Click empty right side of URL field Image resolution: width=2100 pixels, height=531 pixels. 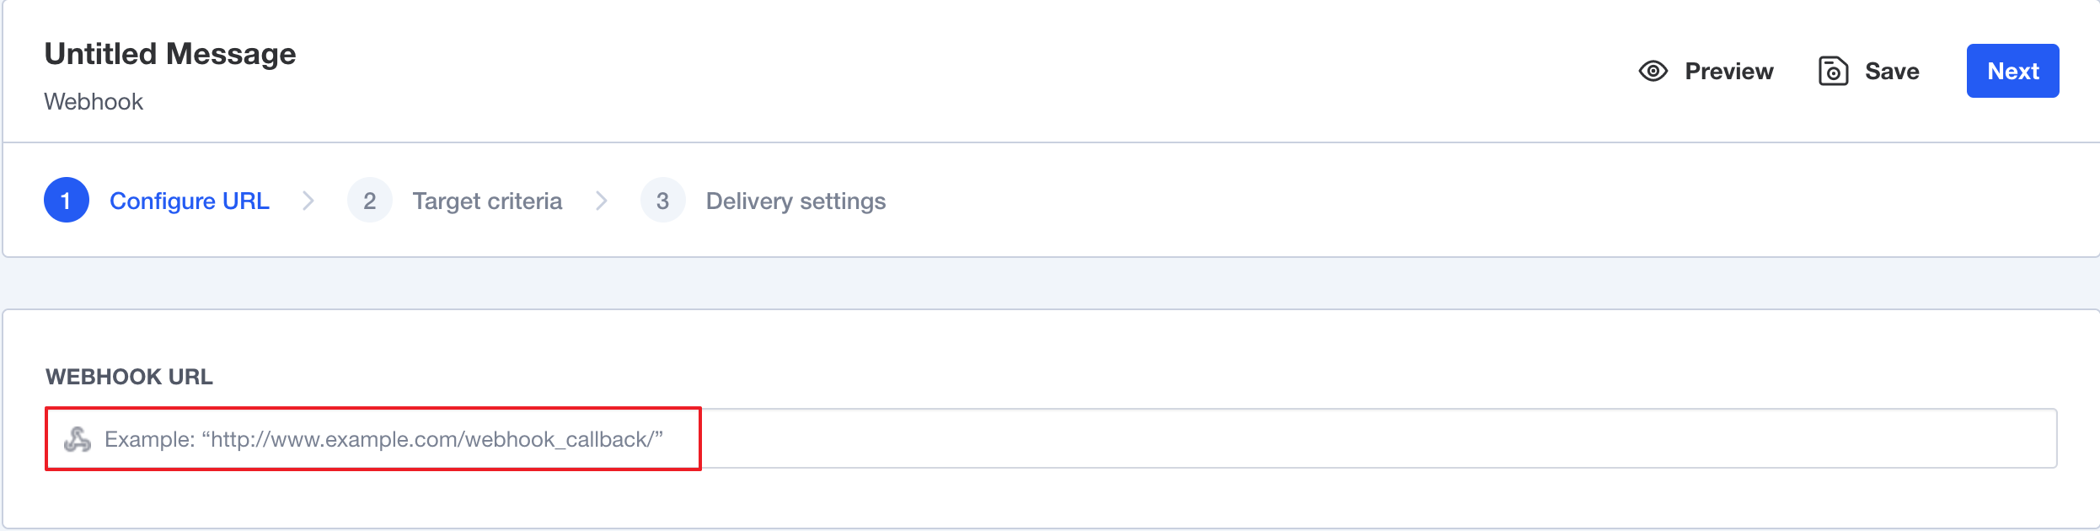pos(1379,438)
